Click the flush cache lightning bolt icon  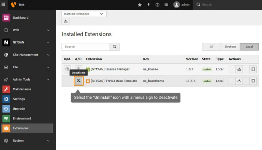tap(148, 5)
